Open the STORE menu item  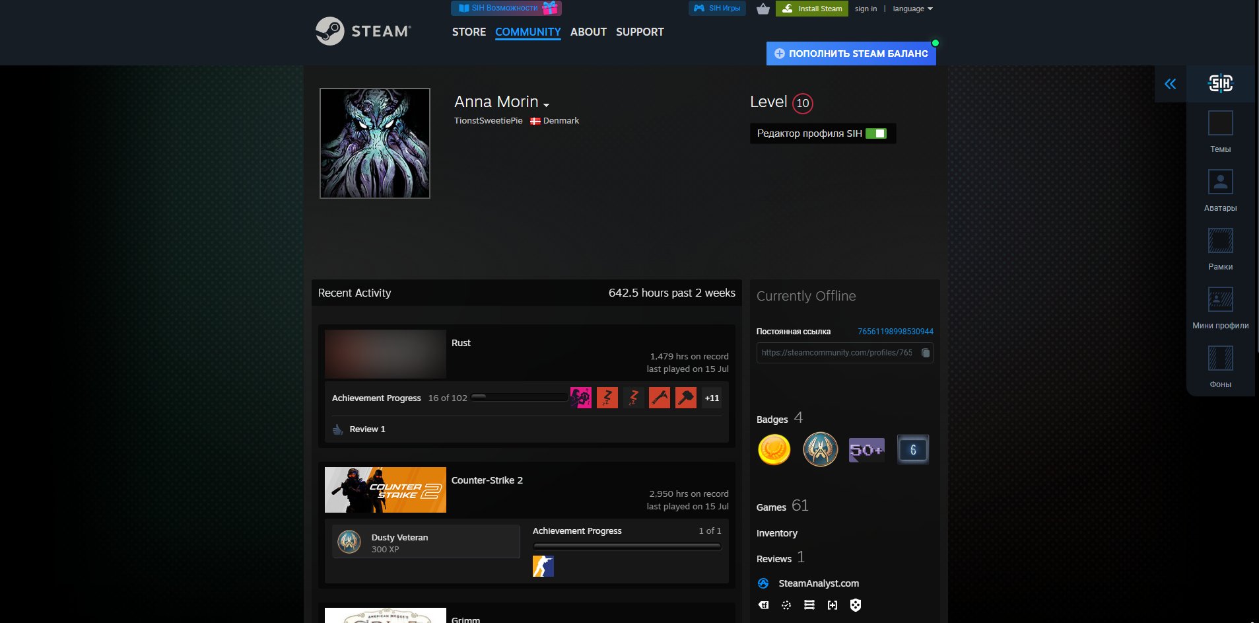(x=469, y=32)
